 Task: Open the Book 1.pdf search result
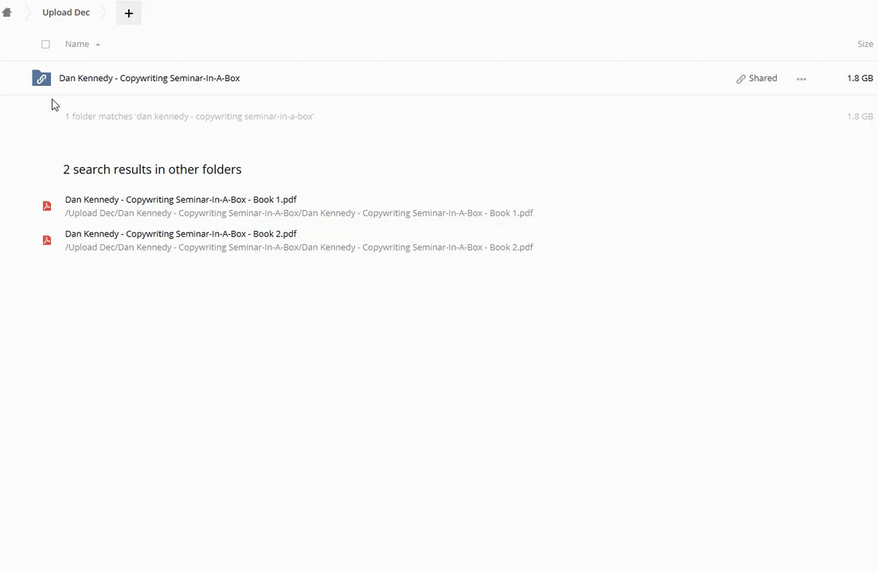click(181, 200)
